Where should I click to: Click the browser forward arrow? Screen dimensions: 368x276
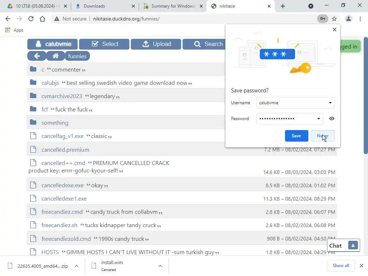[19, 19]
